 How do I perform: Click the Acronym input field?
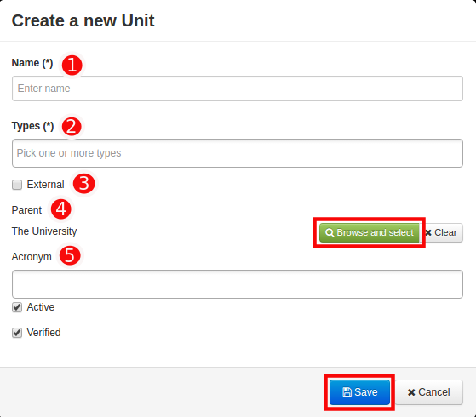coord(238,284)
